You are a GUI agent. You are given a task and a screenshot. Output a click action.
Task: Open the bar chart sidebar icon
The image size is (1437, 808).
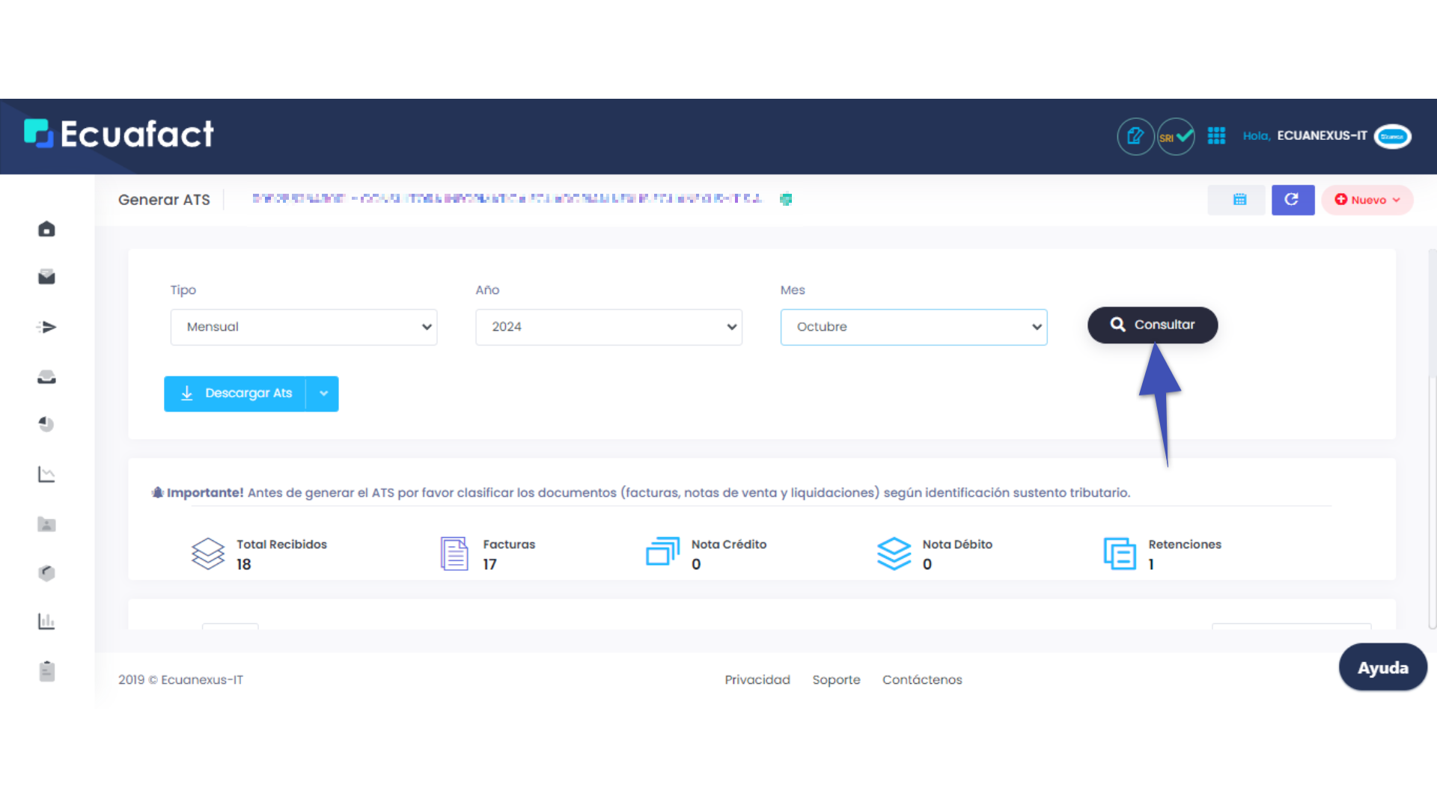pos(46,621)
